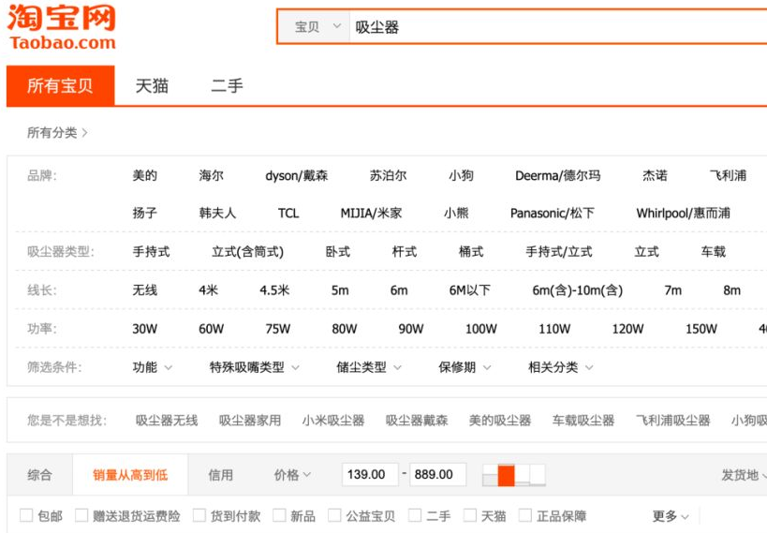Open the 所有分类 breadcrumb

(x=57, y=133)
